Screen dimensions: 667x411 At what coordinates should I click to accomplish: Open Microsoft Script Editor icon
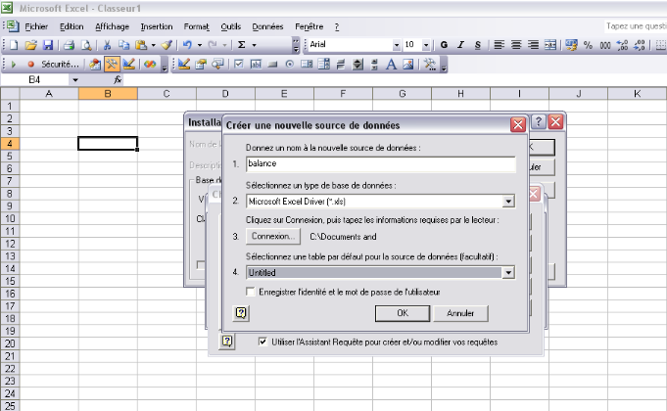click(x=150, y=65)
